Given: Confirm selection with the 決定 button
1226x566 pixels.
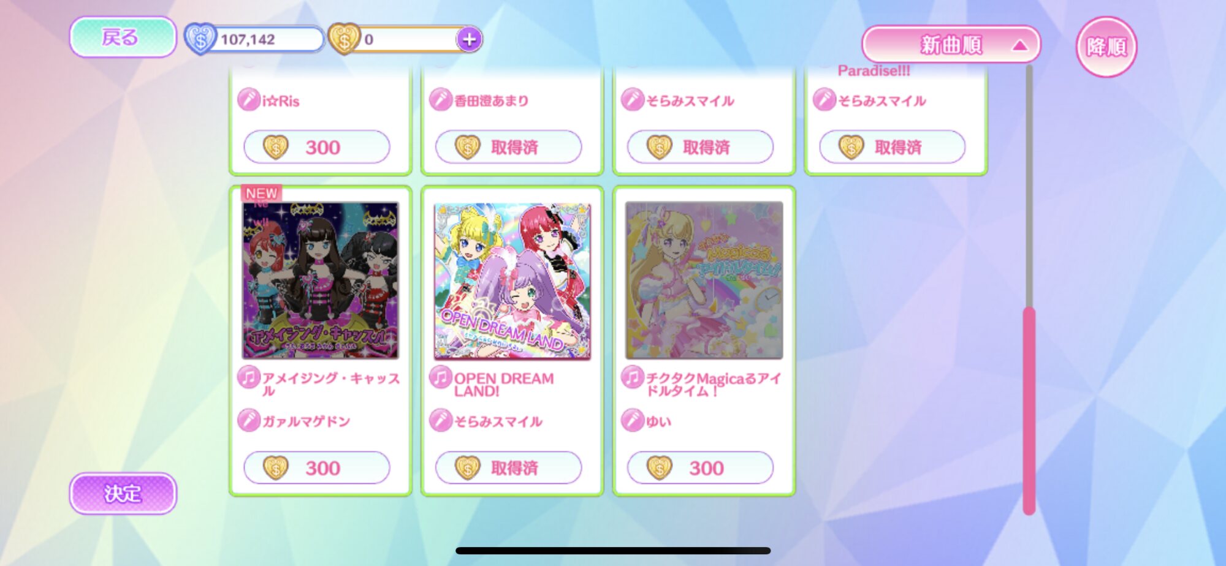Looking at the screenshot, I should point(123,493).
